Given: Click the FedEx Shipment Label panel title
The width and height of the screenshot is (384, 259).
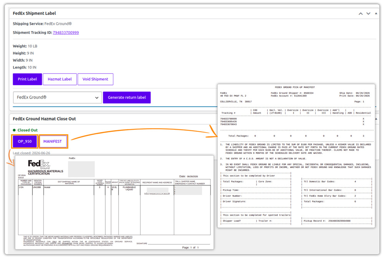Looking at the screenshot, I should click(34, 13).
